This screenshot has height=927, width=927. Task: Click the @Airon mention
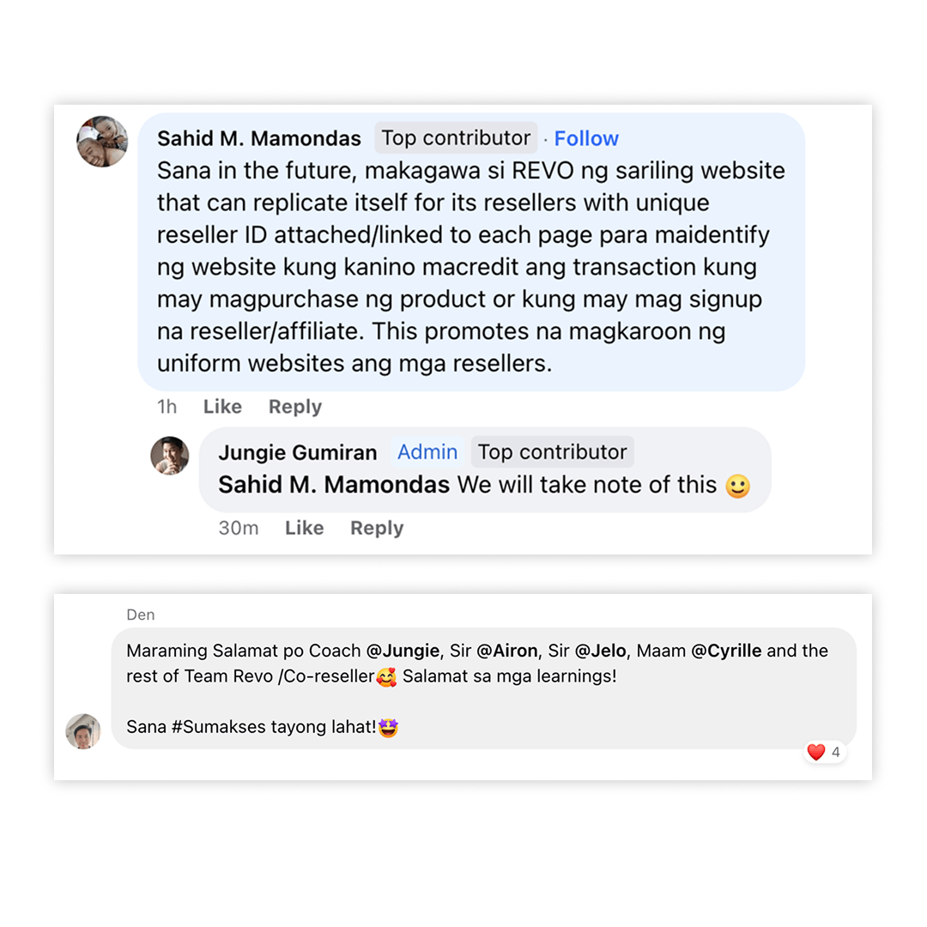pos(506,651)
